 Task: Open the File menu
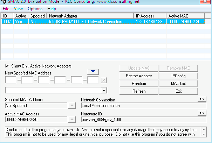pyautogui.click(x=6, y=9)
